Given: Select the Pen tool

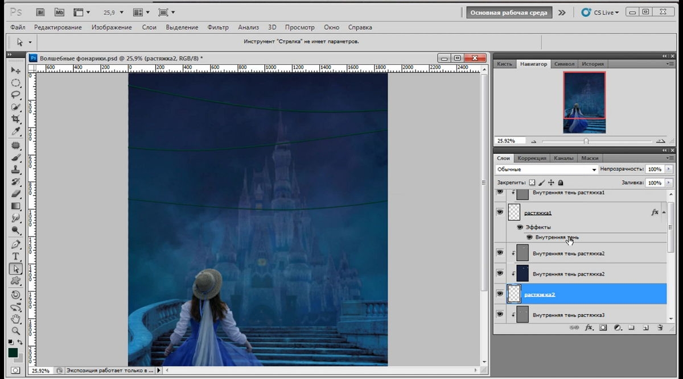Looking at the screenshot, I should (x=16, y=244).
